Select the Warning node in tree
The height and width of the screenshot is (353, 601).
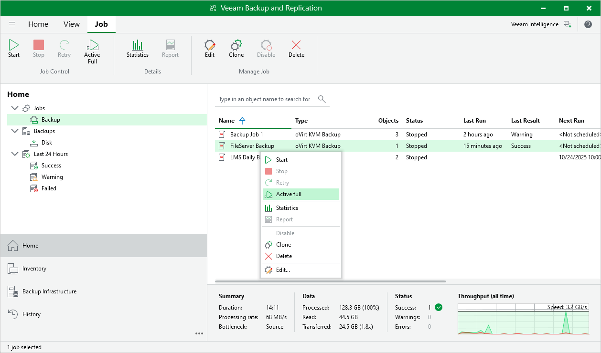tap(52, 177)
